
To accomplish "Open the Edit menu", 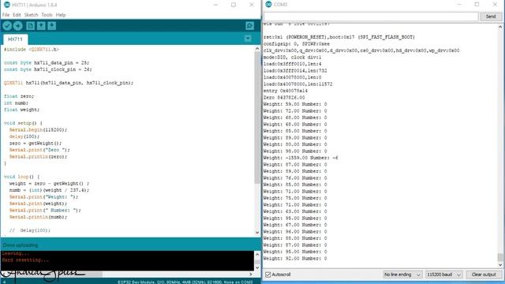I will coord(17,15).
